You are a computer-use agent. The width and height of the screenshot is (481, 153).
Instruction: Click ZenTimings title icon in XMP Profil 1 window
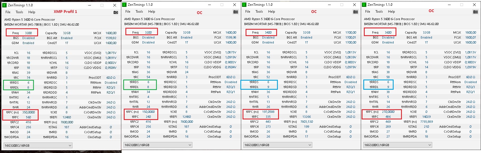click(4, 5)
